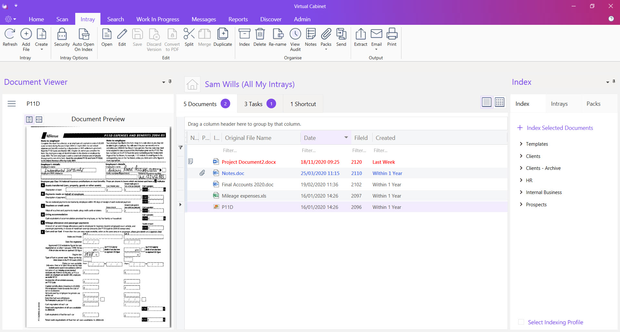The image size is (620, 332).
Task: Open the Messages ribbon tab
Action: [x=204, y=19]
